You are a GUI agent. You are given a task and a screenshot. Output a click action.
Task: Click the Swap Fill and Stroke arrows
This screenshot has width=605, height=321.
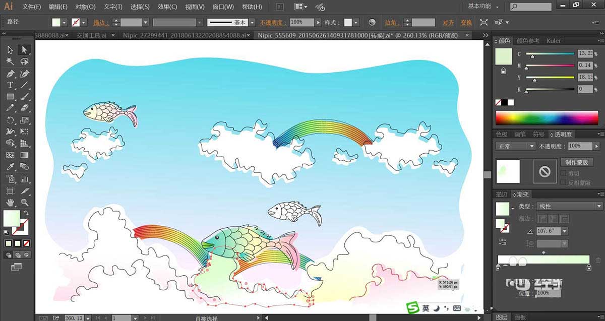tap(26, 214)
